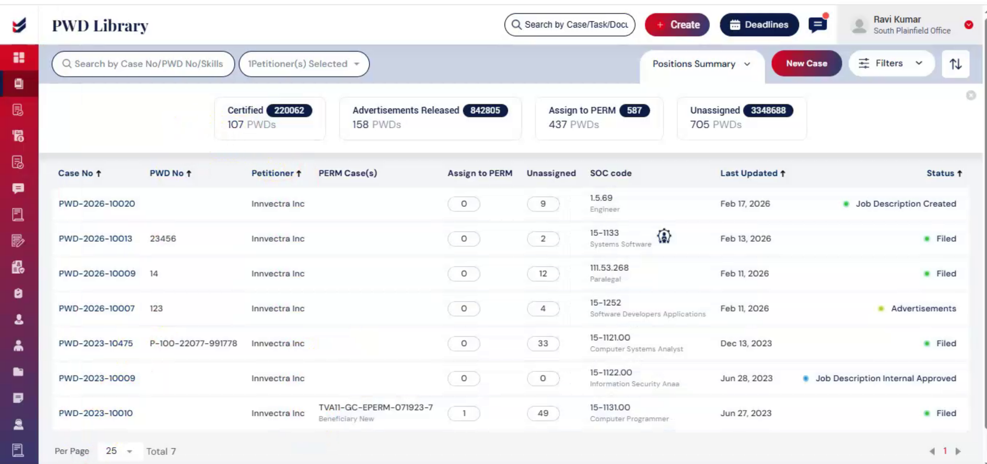Select the Assign to PERM 437 PWDs card
The width and height of the screenshot is (987, 464).
pyautogui.click(x=599, y=118)
